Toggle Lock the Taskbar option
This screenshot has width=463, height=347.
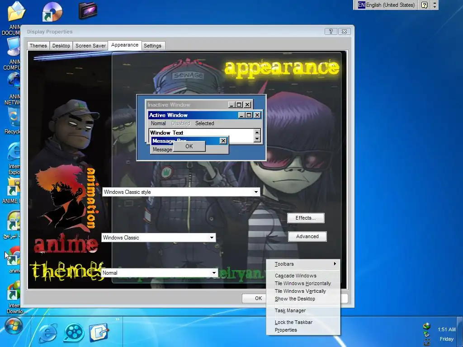coord(303,322)
